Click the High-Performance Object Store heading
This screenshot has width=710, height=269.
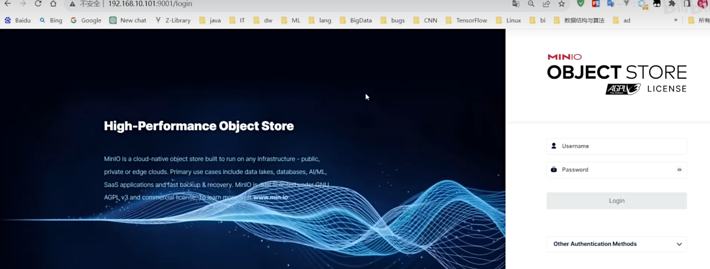[199, 126]
